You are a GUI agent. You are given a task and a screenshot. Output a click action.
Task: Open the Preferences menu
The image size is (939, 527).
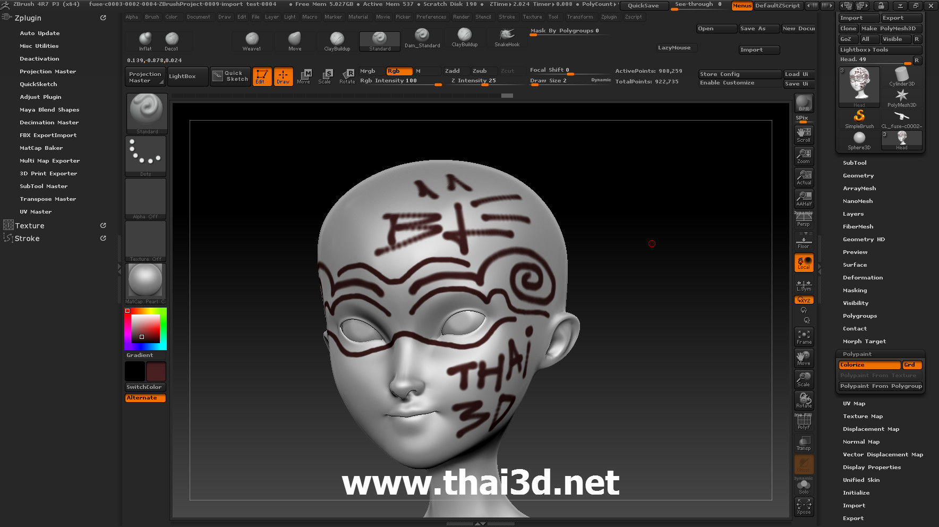[x=431, y=17]
